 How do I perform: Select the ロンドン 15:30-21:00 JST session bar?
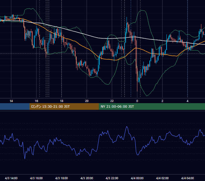(x=64, y=106)
